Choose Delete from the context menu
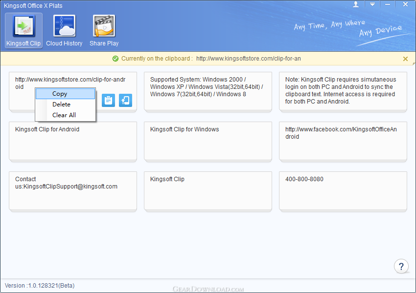416x293 pixels. click(65, 105)
